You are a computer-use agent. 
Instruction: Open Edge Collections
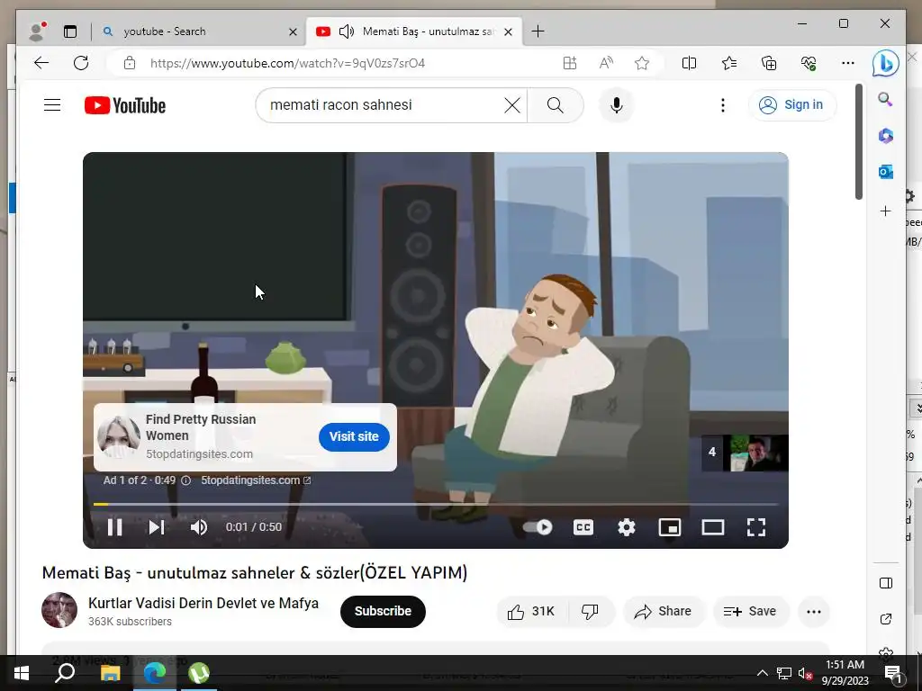pyautogui.click(x=769, y=63)
